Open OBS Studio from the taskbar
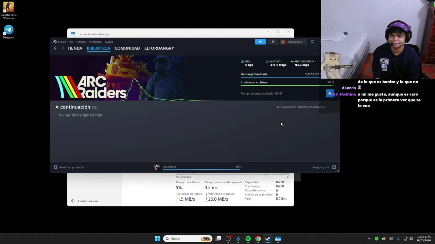Screen dimensions: 435x244 tap(228, 239)
